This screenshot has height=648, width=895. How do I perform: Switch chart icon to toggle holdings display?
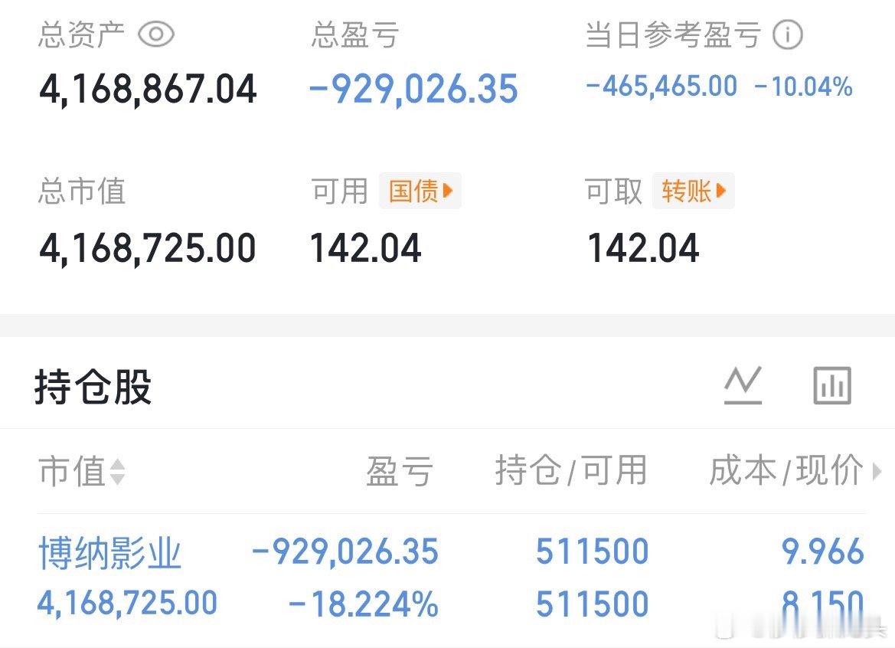coord(742,385)
